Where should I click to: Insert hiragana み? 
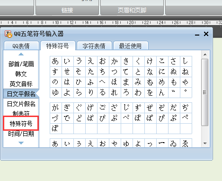coord(139,82)
